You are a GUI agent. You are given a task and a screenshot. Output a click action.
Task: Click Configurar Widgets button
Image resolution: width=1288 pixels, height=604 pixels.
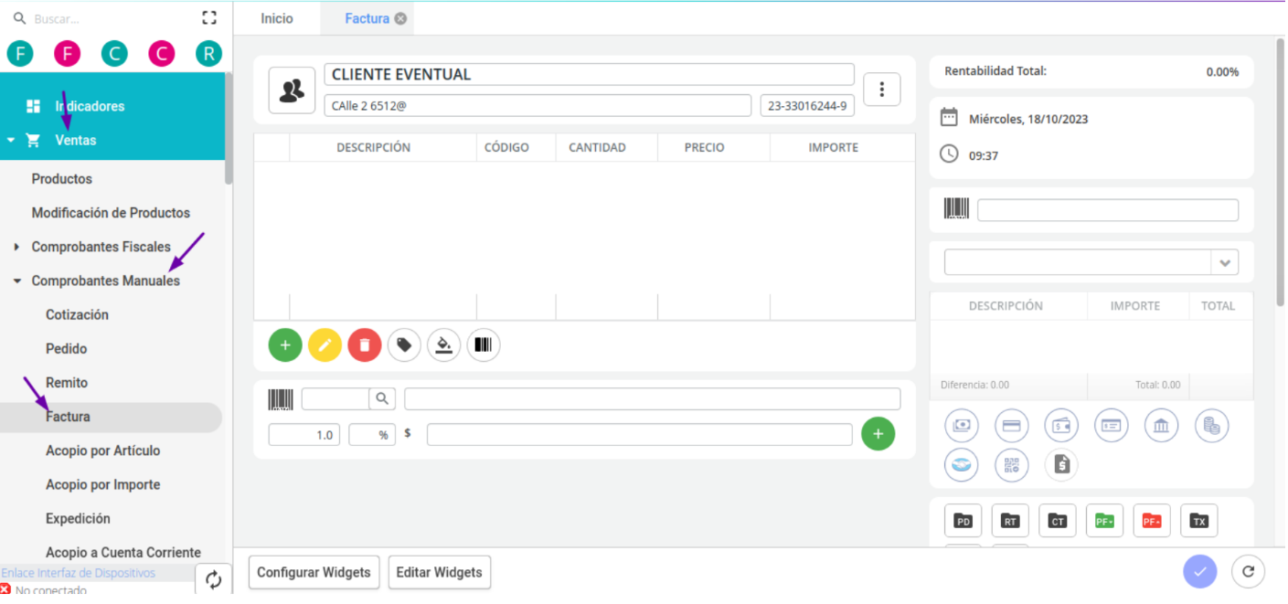coord(314,572)
